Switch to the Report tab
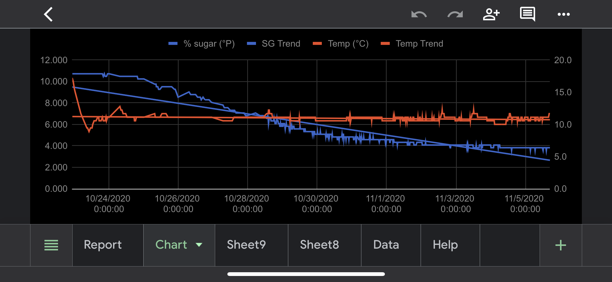Image resolution: width=612 pixels, height=282 pixels. (103, 245)
